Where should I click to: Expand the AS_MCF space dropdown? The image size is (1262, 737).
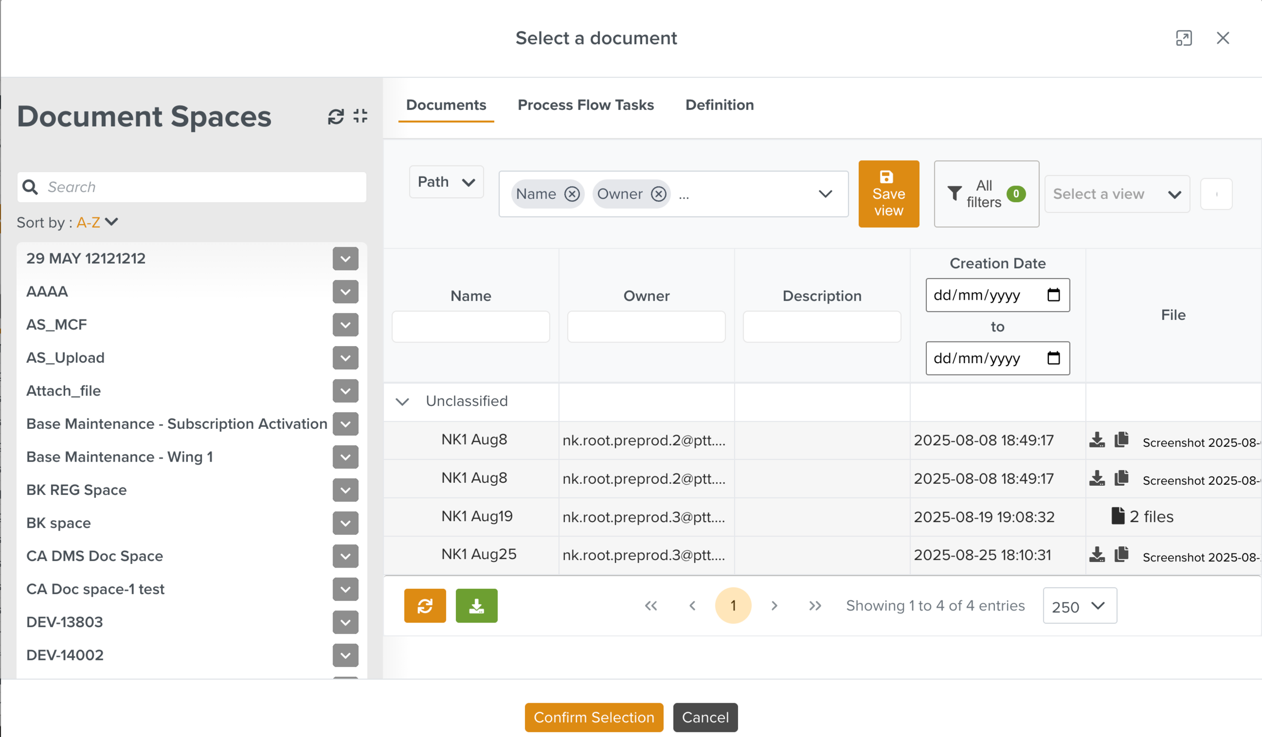click(x=345, y=325)
